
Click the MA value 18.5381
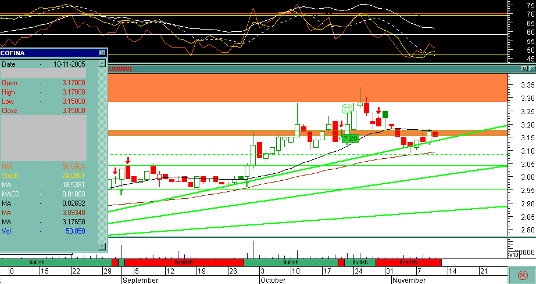[73, 185]
